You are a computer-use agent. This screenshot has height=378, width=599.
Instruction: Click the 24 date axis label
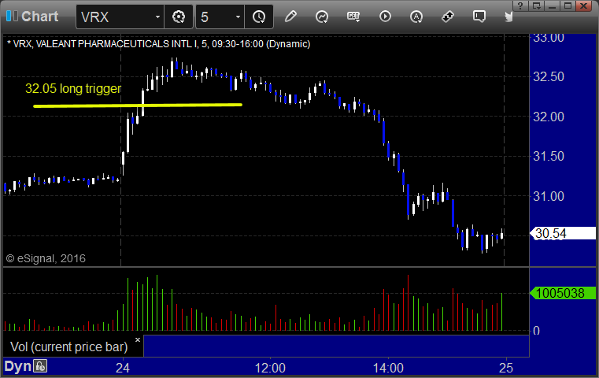(x=123, y=368)
